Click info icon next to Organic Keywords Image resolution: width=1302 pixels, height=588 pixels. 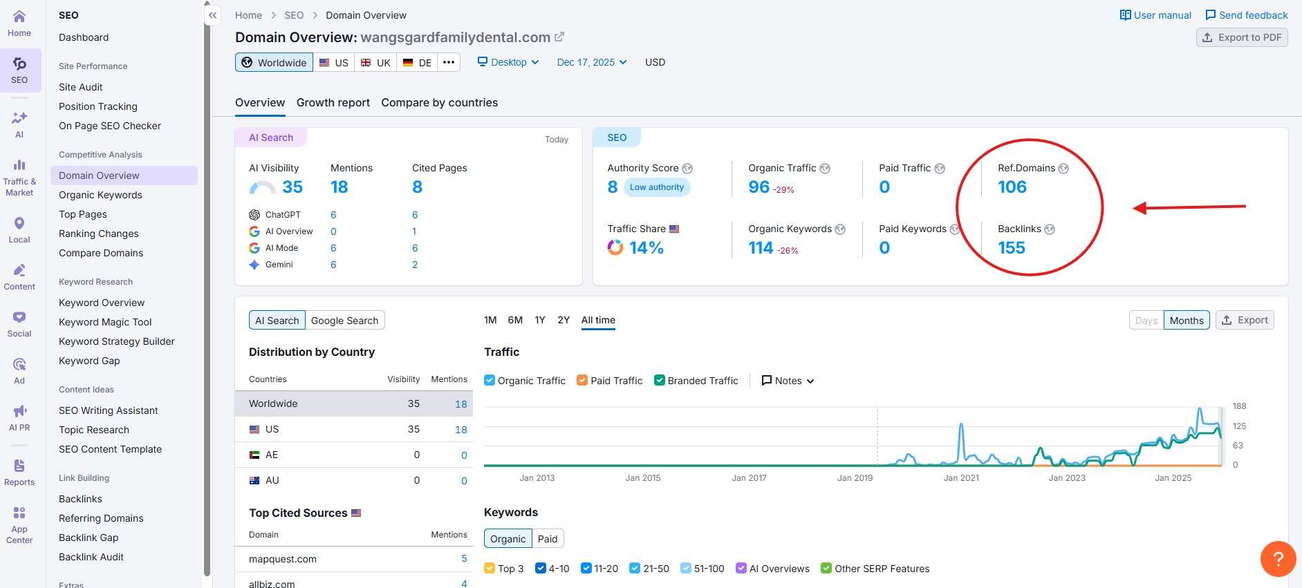click(x=840, y=229)
